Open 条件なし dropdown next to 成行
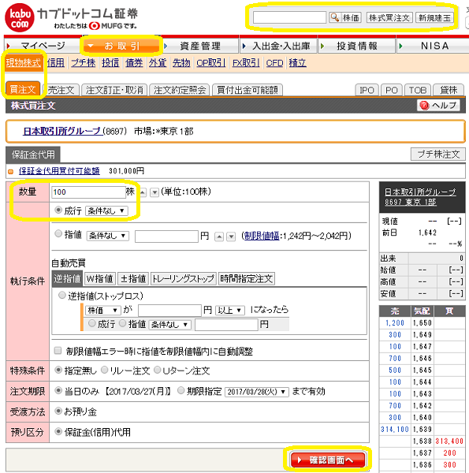 tap(106, 210)
